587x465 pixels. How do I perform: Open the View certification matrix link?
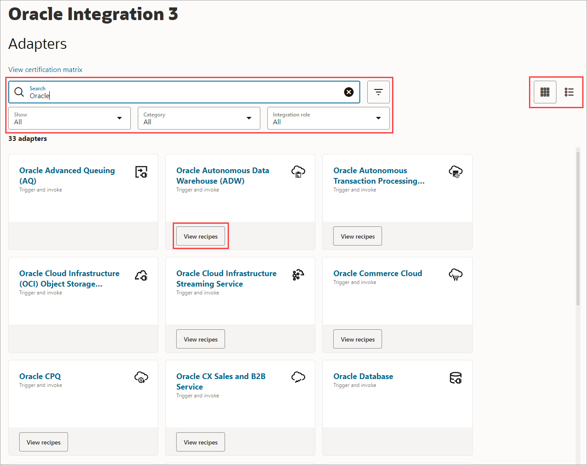tap(45, 70)
